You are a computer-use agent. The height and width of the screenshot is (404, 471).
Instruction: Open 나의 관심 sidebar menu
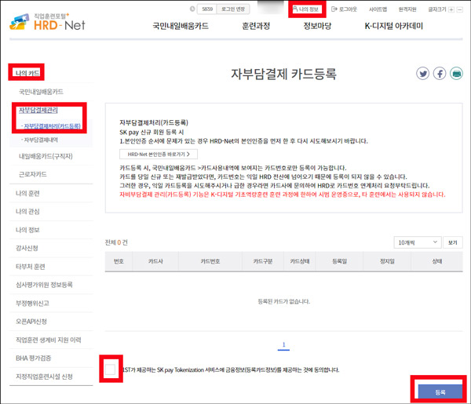[x=27, y=212]
